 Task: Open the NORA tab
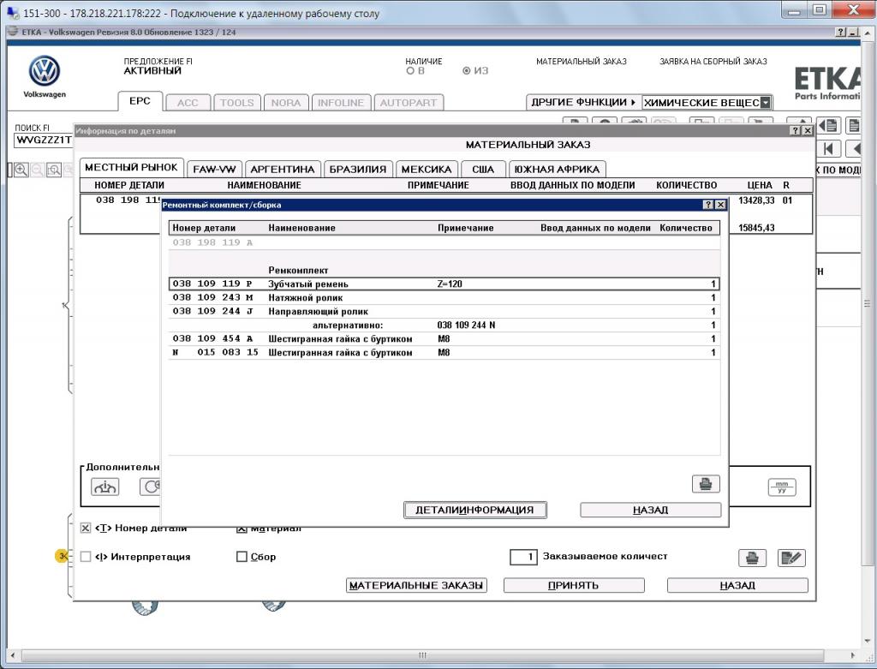(286, 103)
